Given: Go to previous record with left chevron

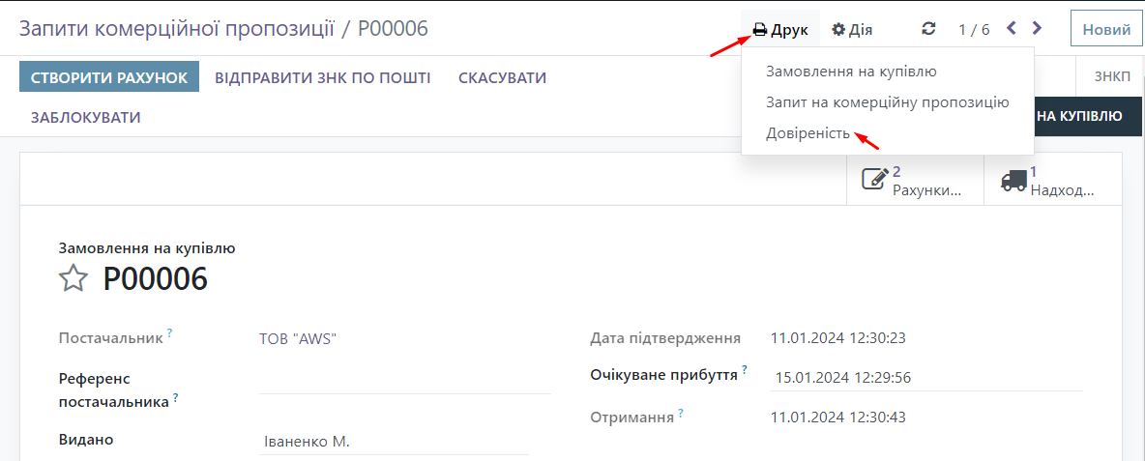Looking at the screenshot, I should [1012, 28].
